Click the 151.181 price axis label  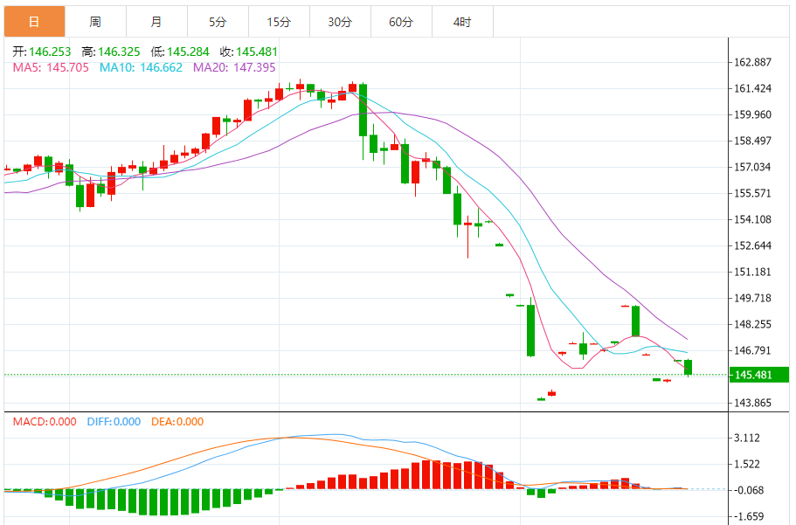tap(753, 272)
